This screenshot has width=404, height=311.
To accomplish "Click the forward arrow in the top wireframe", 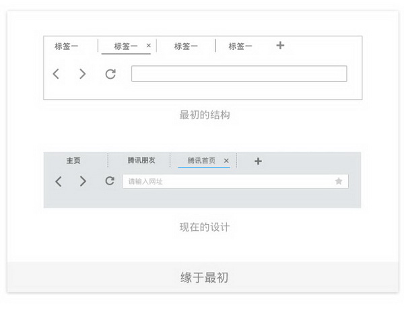I will pos(82,73).
